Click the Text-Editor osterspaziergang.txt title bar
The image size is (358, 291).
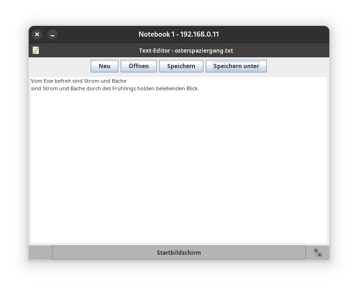186,50
